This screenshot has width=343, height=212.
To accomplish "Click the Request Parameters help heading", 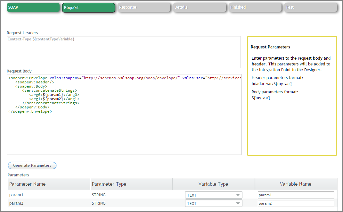I will point(270,47).
